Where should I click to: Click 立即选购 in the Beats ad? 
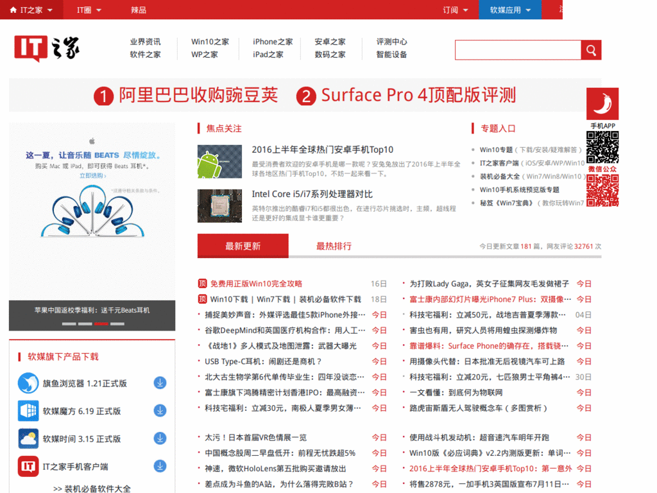[92, 176]
